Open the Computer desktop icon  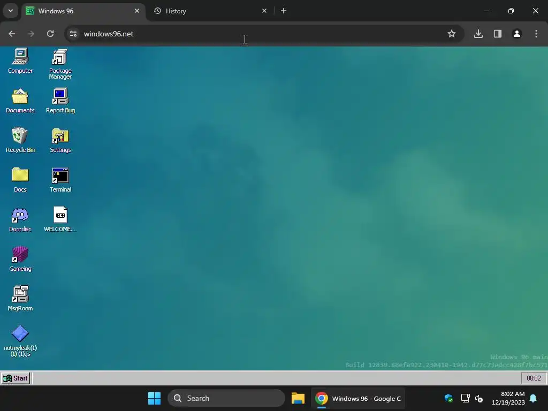tap(20, 61)
